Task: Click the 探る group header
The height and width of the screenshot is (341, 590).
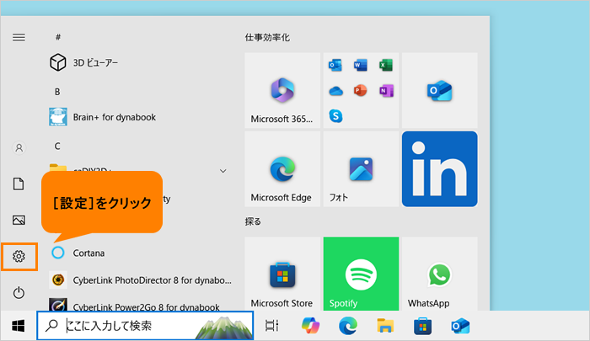Action: click(253, 221)
